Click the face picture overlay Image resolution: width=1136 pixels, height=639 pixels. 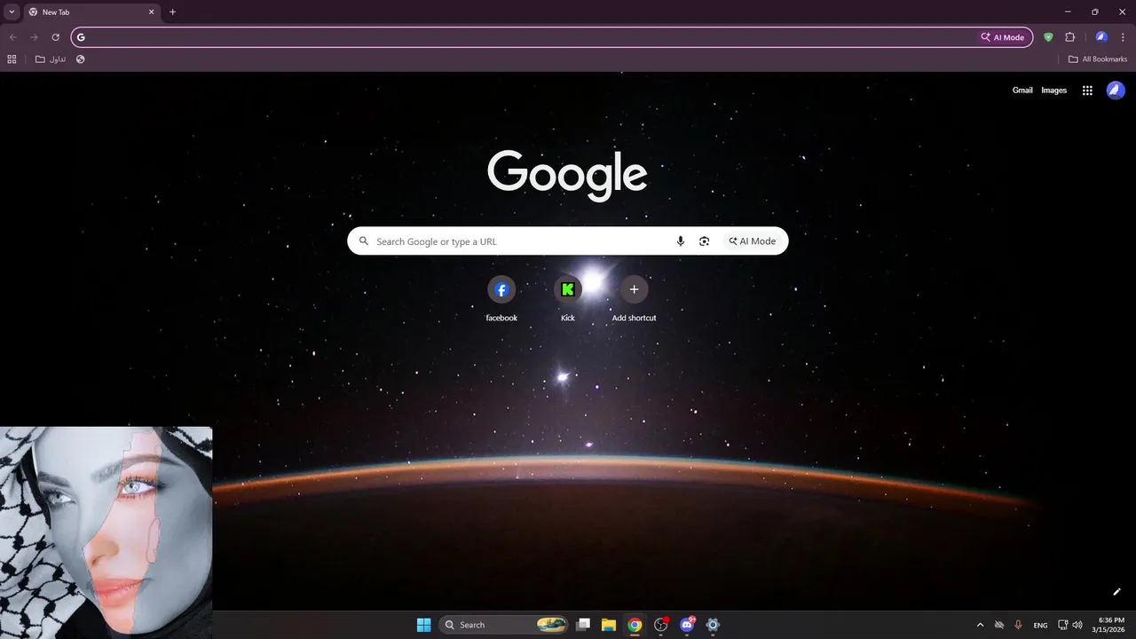pyautogui.click(x=106, y=532)
